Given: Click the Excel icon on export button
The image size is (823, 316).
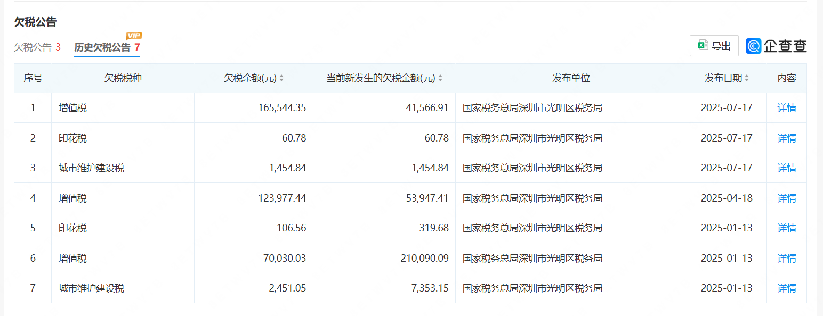Looking at the screenshot, I should pos(703,46).
